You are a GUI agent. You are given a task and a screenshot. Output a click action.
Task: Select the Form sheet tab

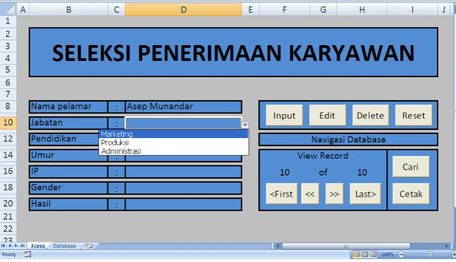tap(38, 246)
